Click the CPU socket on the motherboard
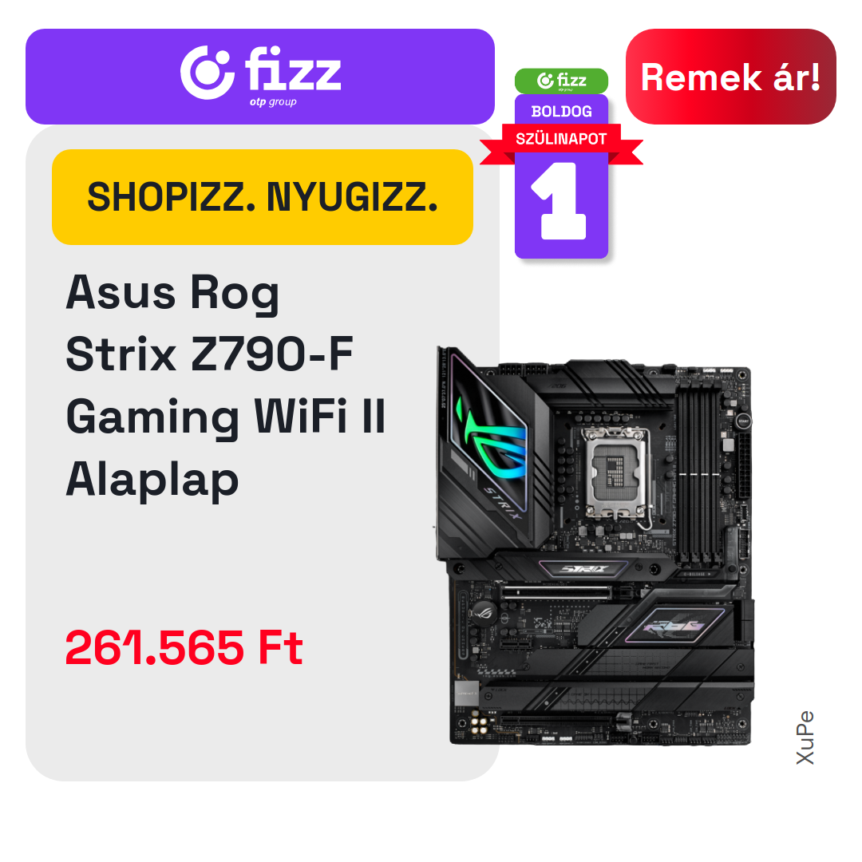This screenshot has width=862, height=862. point(617,474)
